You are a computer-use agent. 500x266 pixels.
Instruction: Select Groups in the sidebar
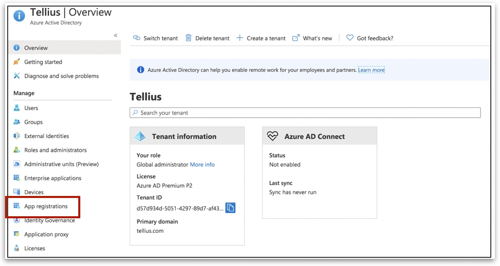pos(34,122)
